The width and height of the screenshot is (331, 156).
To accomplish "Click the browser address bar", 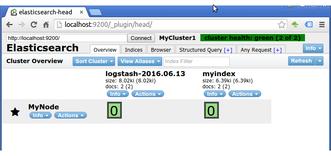I will [x=171, y=25].
